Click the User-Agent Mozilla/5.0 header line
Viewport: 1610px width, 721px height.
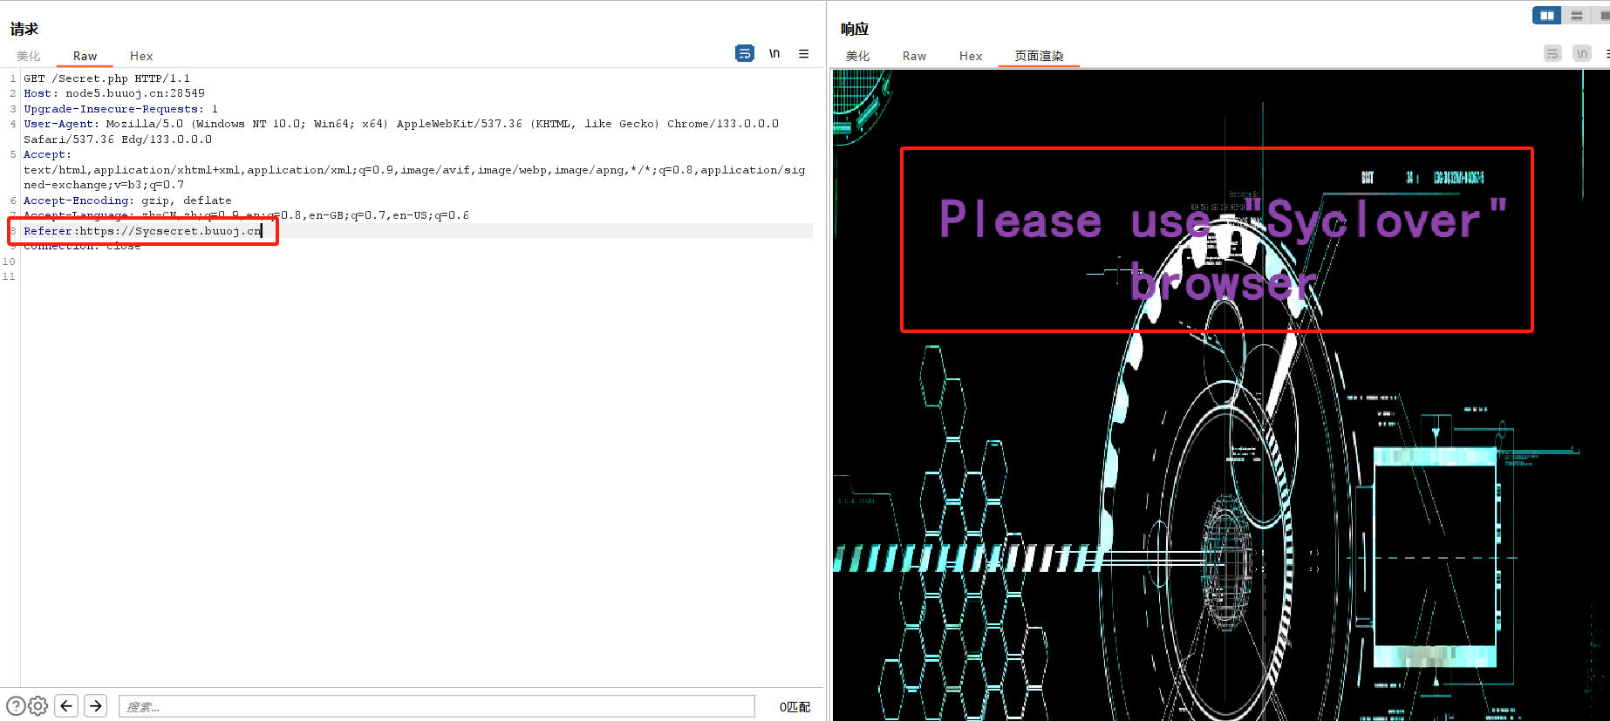coord(401,124)
